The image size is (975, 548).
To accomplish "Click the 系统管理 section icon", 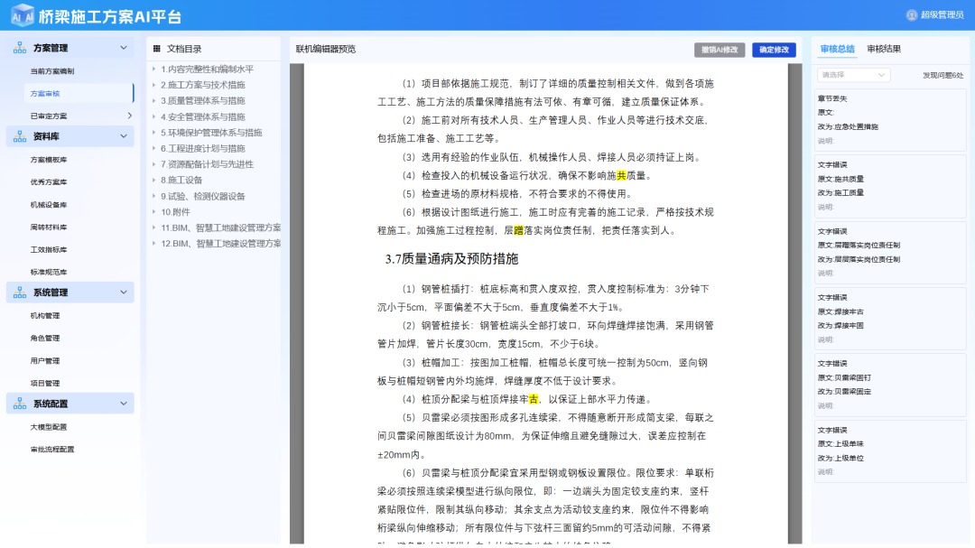I will [x=20, y=293].
